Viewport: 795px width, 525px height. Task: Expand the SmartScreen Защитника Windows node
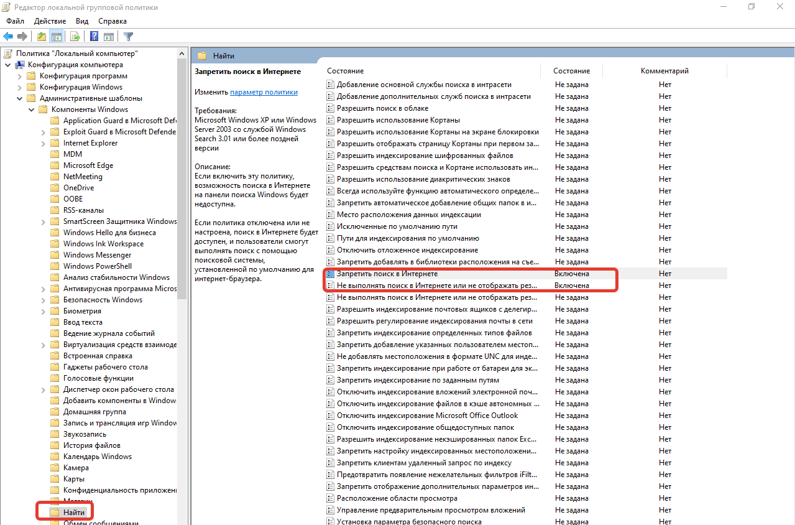(x=42, y=221)
